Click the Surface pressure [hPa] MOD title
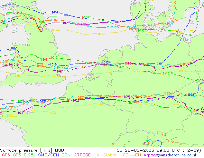This screenshot has width=204, height=158. point(32,150)
